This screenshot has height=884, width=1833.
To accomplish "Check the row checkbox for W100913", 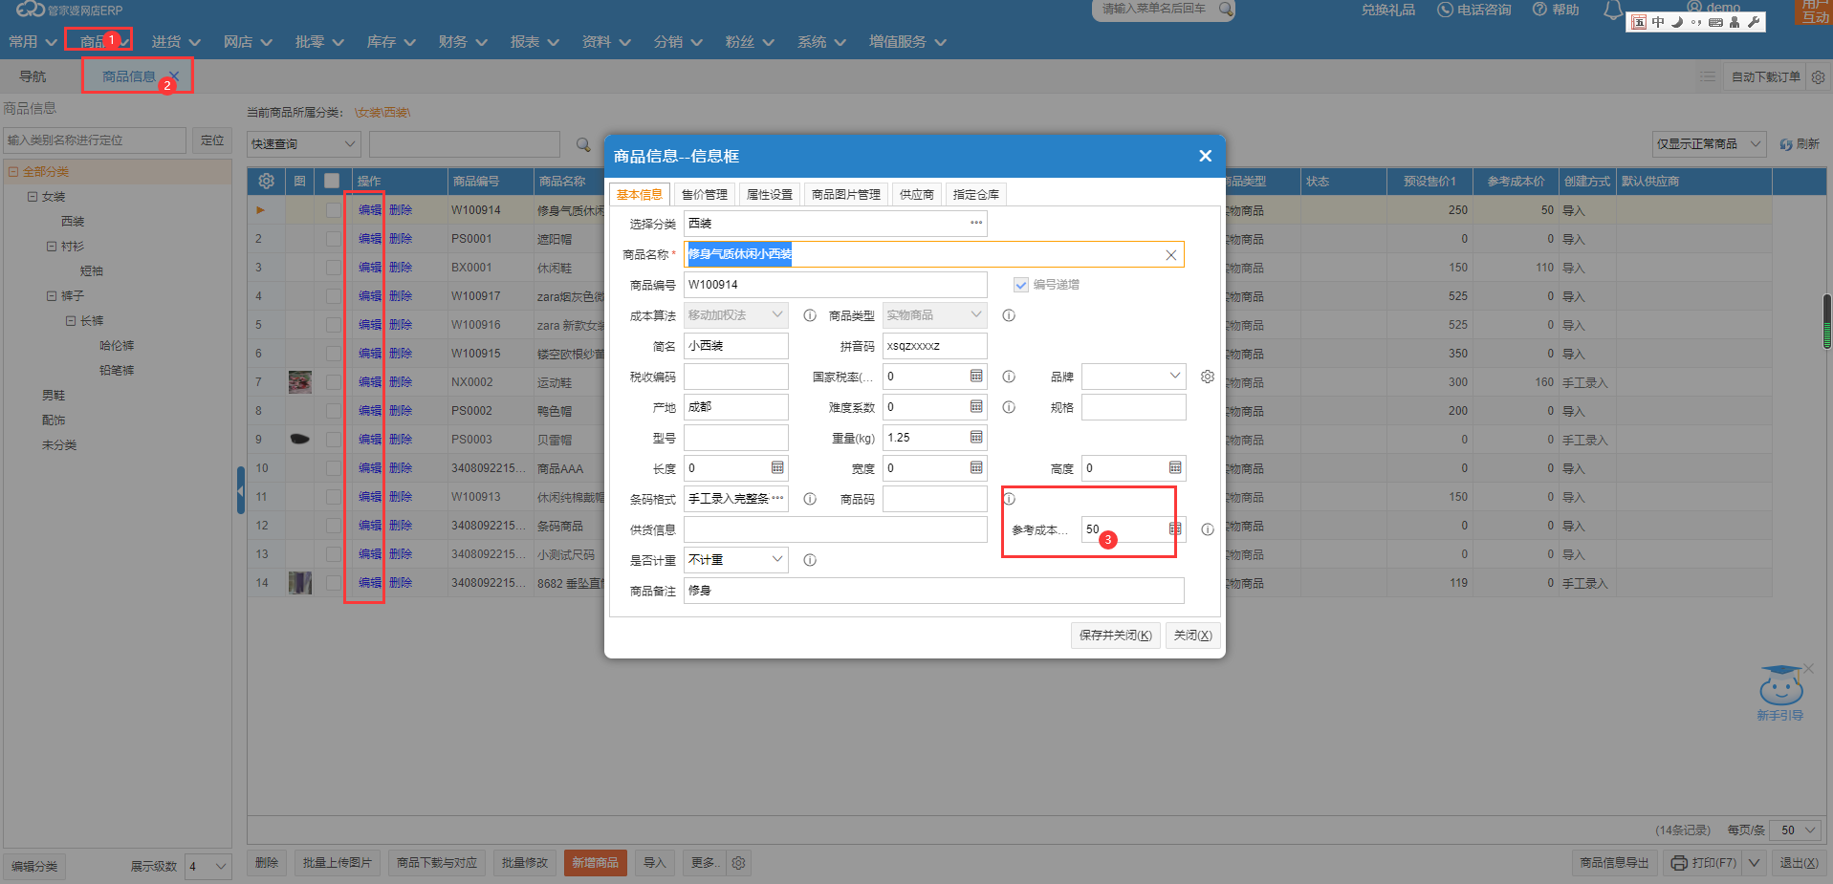I will pos(333,497).
